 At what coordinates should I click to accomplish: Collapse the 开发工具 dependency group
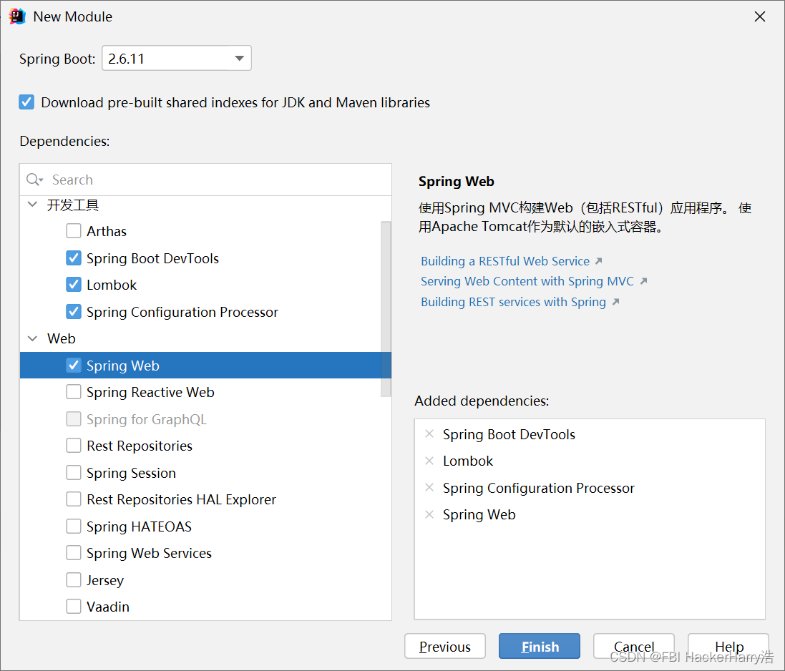pos(32,205)
